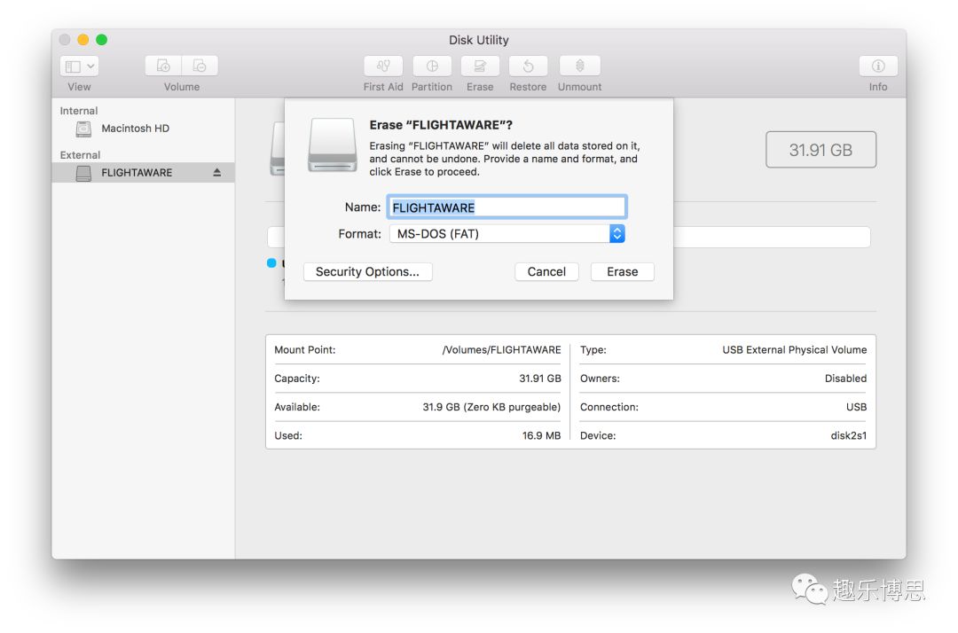The height and width of the screenshot is (633, 958).
Task: Confirm with the Erase button
Action: [622, 271]
